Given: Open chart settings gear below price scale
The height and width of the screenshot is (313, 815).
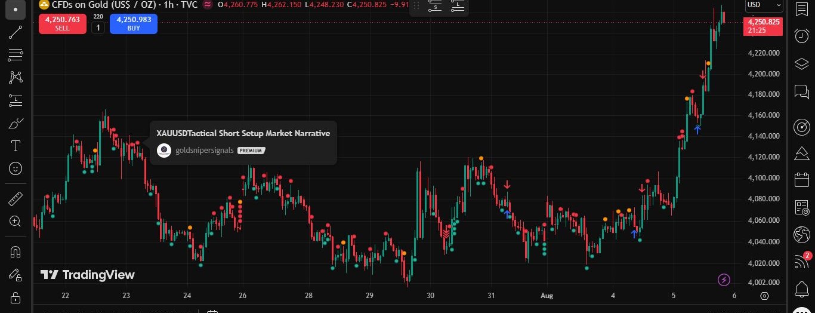Looking at the screenshot, I should (x=764, y=296).
